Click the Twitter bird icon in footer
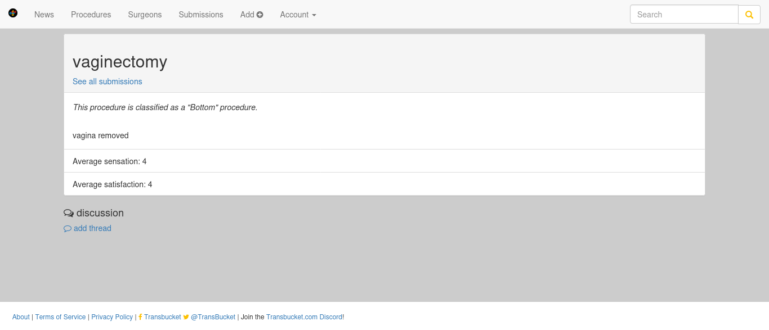The height and width of the screenshot is (330, 769). click(x=186, y=317)
